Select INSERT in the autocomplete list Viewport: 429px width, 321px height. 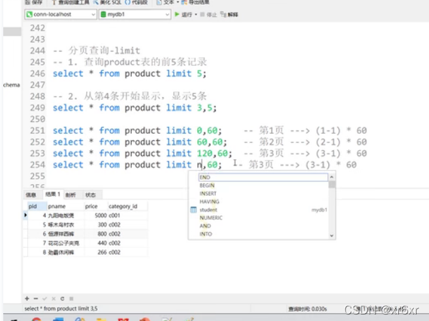pyautogui.click(x=208, y=194)
